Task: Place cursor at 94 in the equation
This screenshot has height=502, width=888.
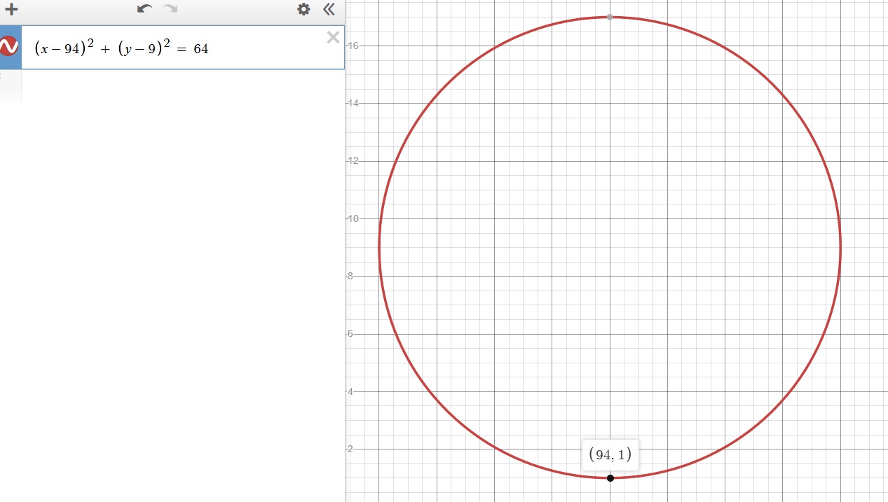Action: pos(69,49)
